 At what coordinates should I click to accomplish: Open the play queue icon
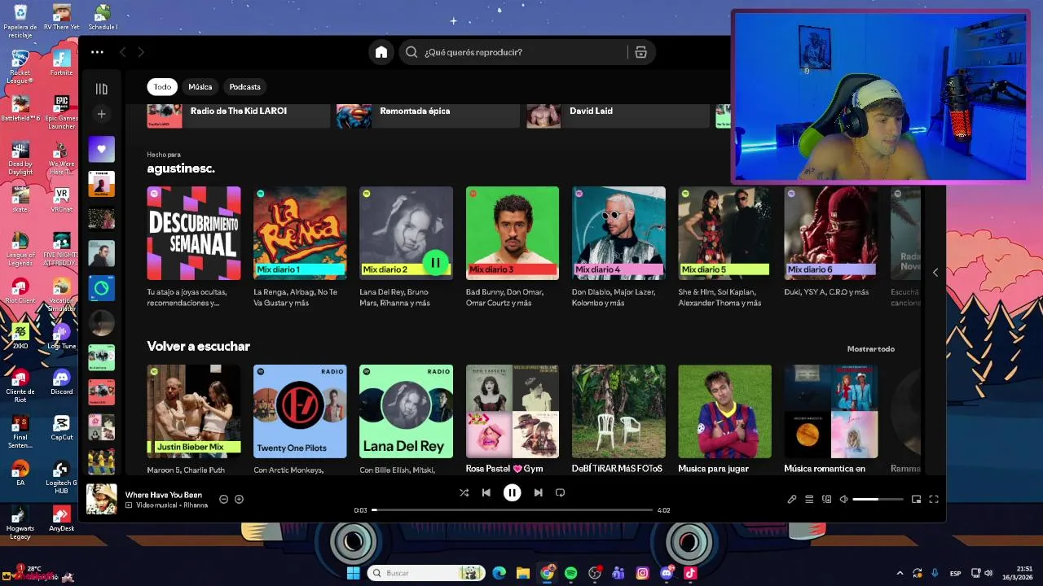809,499
